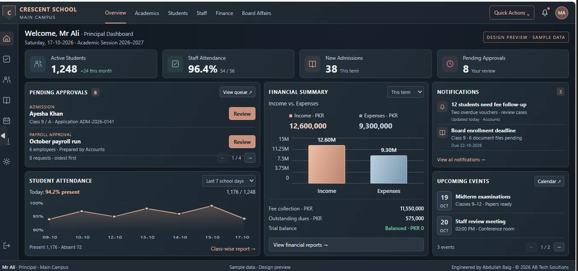Click the Fee collection value 11,550,000
Screen dimensions: 578x271
[x=412, y=209]
